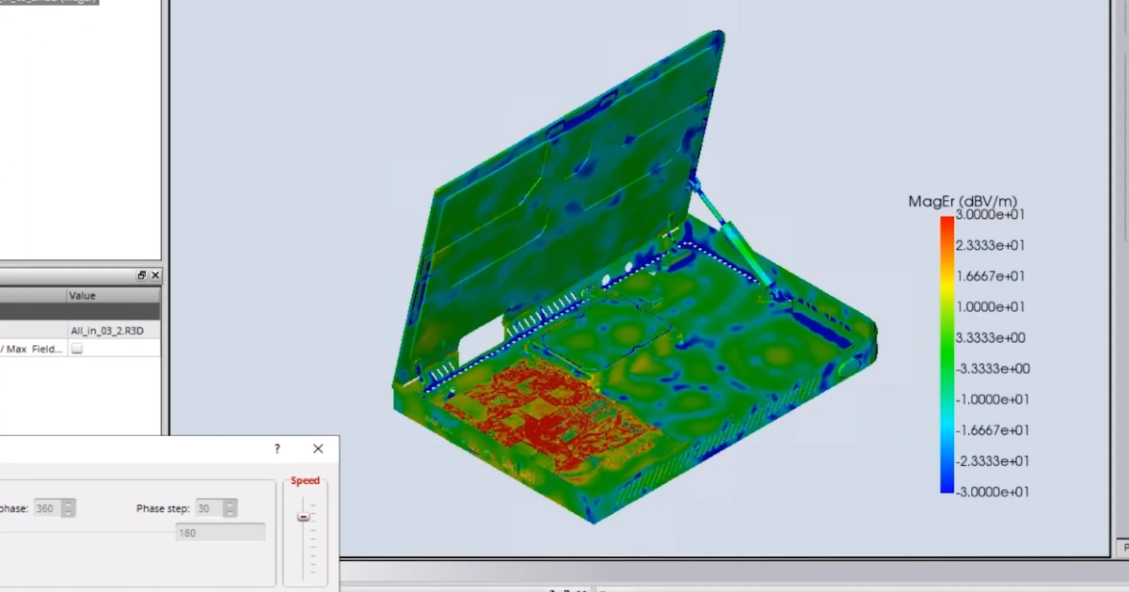Click the phase field showing 360
The width and height of the screenshot is (1129, 592).
(x=45, y=508)
